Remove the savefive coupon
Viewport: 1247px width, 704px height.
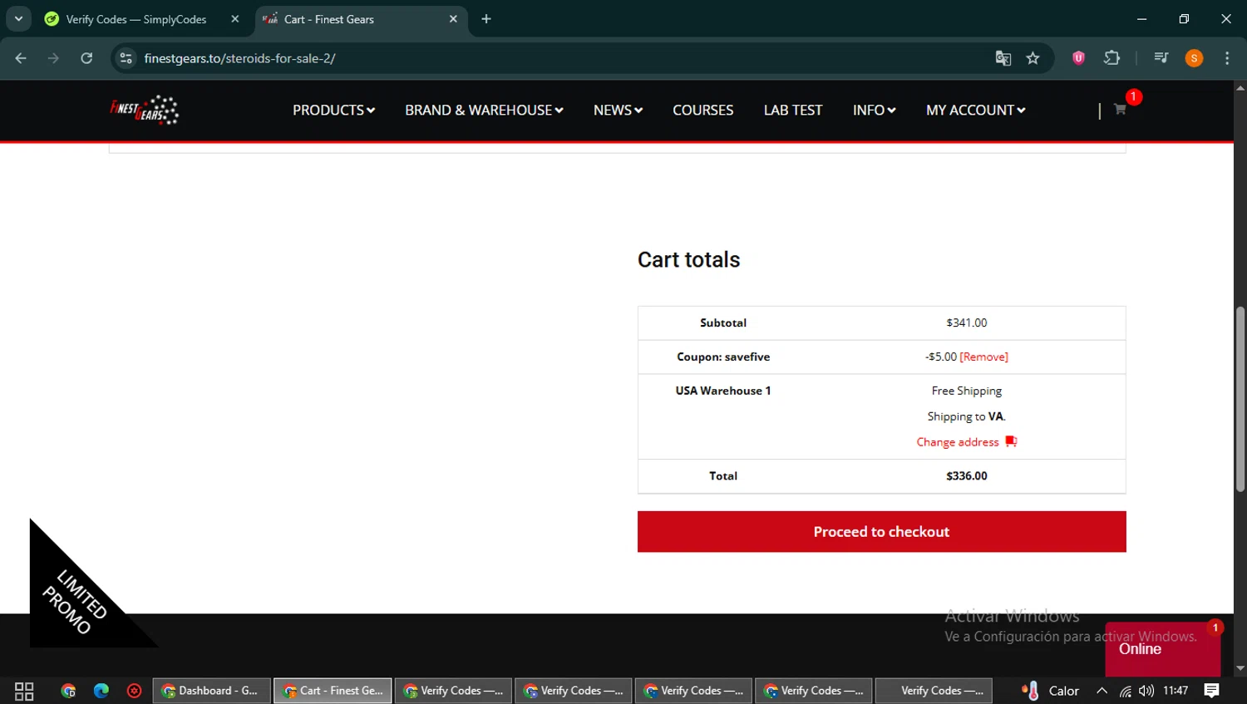983,357
